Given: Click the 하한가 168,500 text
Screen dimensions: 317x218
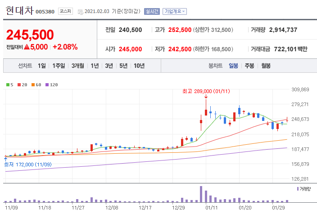Looking at the screenshot, I should [213, 49].
